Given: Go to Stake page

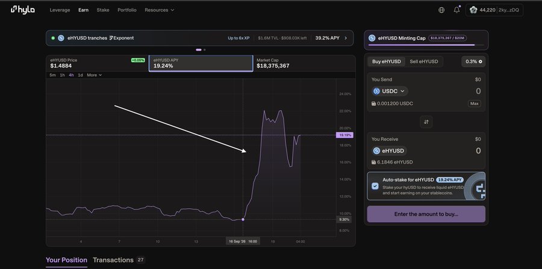Looking at the screenshot, I should point(102,10).
